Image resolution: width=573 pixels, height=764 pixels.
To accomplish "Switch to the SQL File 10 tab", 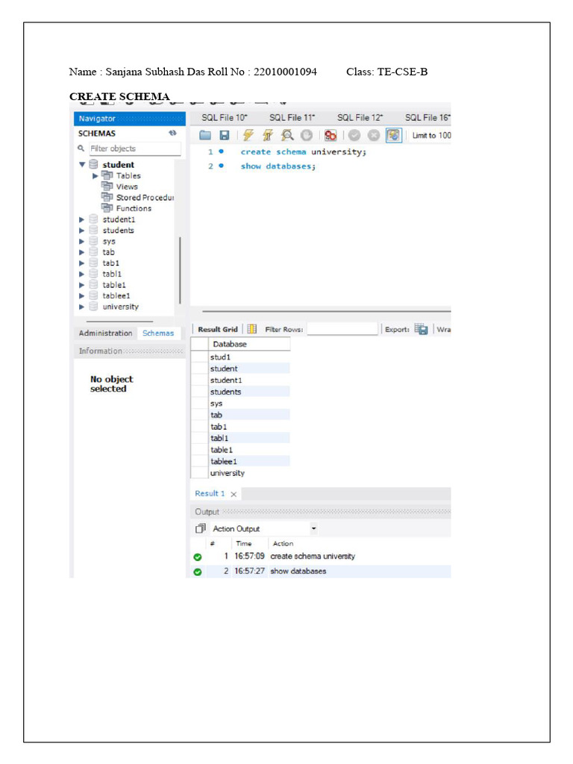I will click(224, 117).
